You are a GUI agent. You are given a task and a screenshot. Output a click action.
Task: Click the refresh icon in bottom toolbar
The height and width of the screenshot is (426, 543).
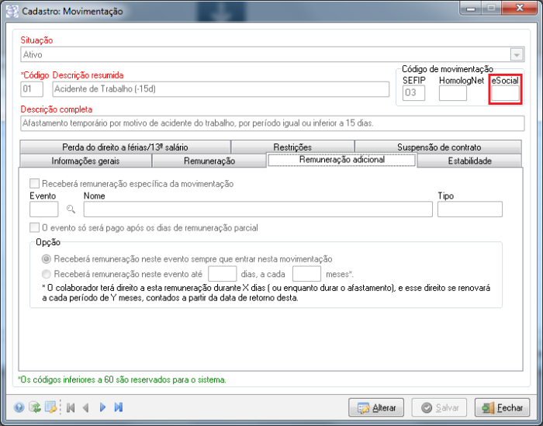(35, 407)
